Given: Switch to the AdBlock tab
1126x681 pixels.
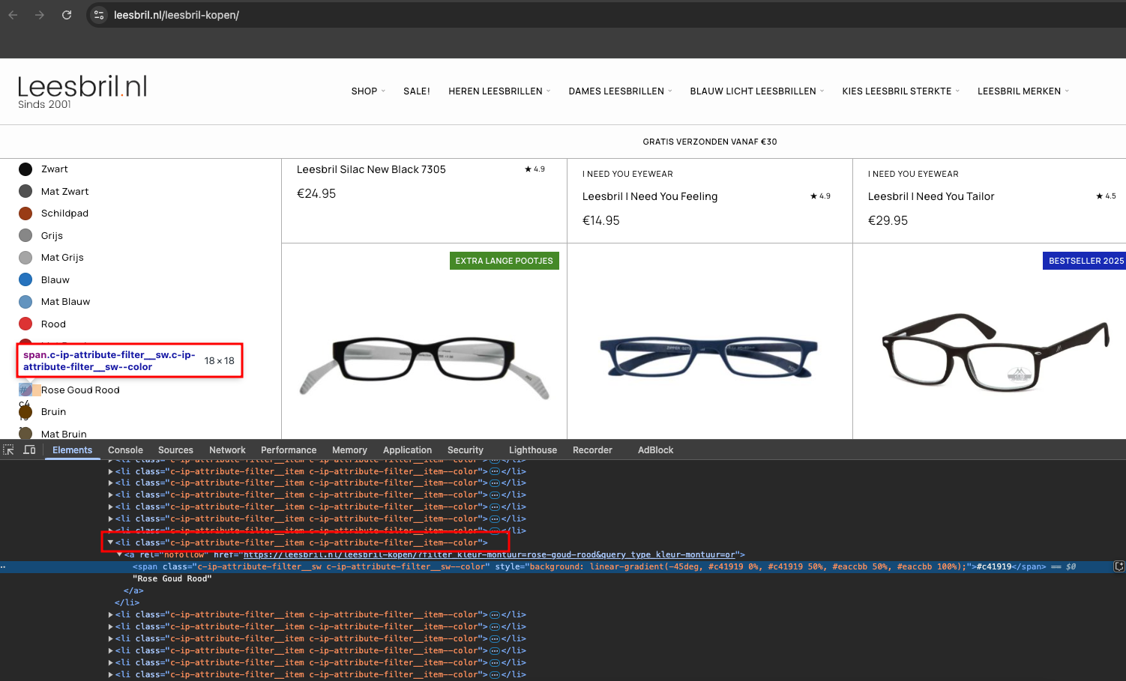Looking at the screenshot, I should click(x=655, y=450).
